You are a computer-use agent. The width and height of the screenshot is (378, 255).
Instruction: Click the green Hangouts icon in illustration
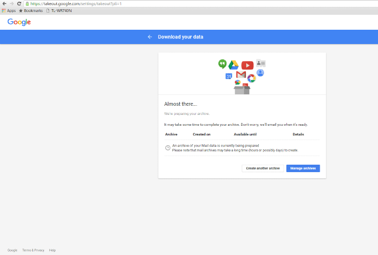coord(222,63)
